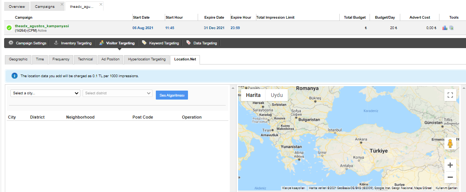
Task: Click the green active status checkmark icon
Action: tap(9, 28)
